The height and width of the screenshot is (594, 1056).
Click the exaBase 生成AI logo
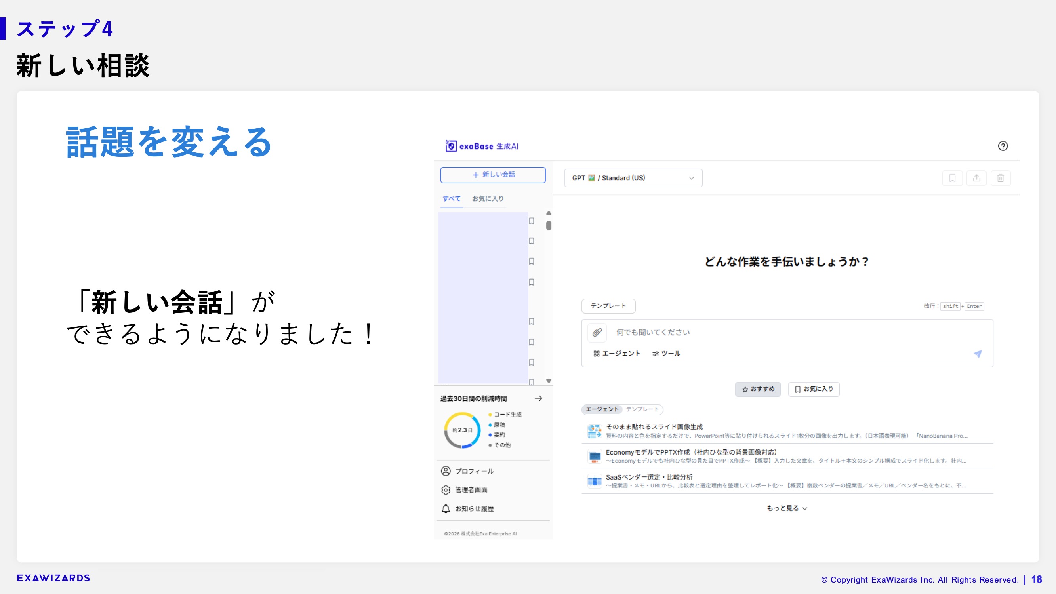[x=482, y=146]
